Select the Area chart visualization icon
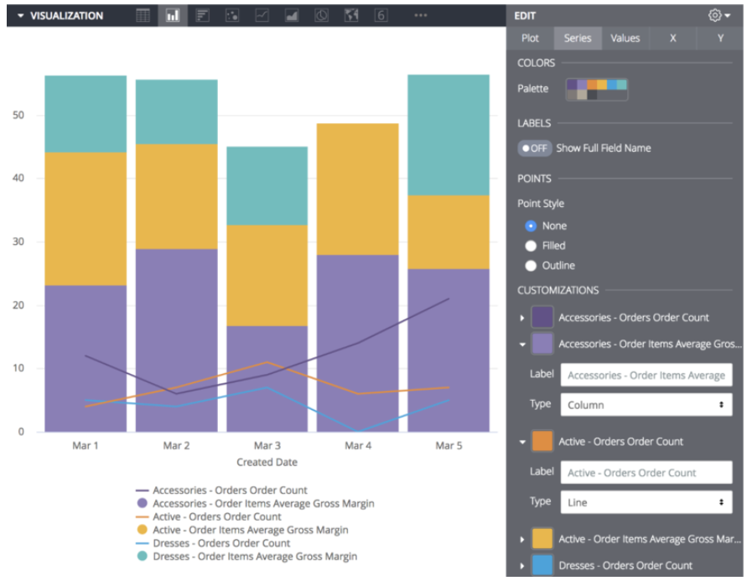This screenshot has height=586, width=752. [292, 15]
